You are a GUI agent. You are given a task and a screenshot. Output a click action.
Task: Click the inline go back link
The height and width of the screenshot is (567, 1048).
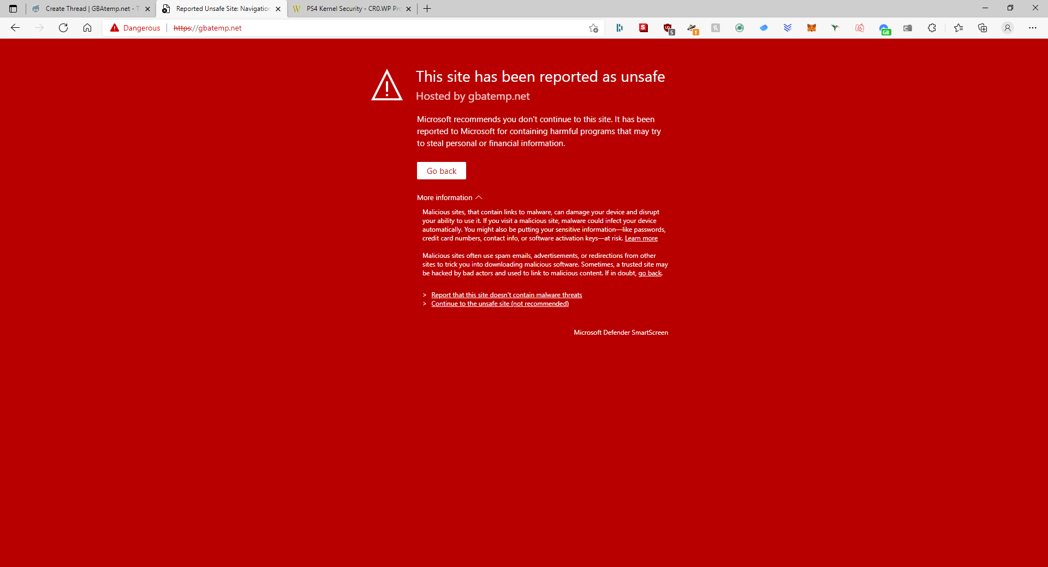pos(650,273)
